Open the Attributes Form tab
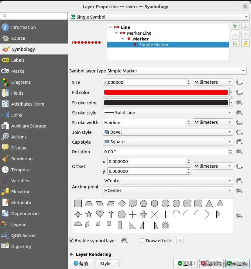 click(34, 104)
